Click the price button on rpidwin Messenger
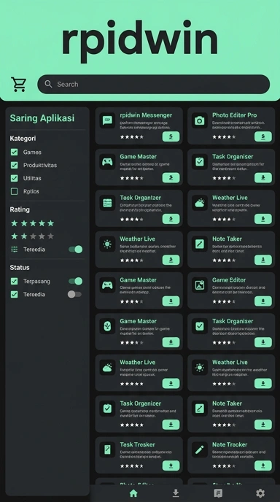 click(x=171, y=136)
